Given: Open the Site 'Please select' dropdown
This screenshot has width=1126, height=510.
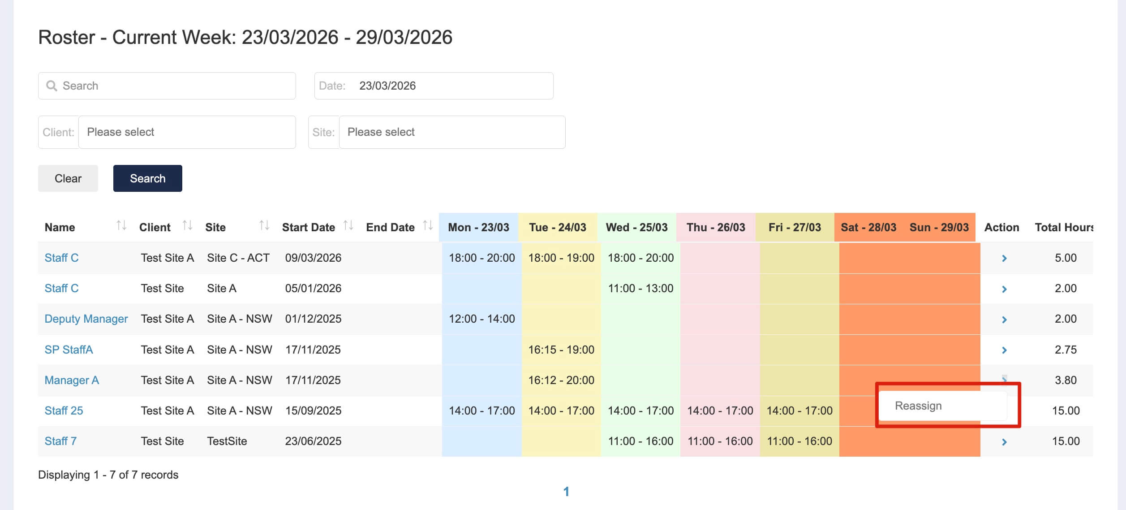Looking at the screenshot, I should 451,132.
